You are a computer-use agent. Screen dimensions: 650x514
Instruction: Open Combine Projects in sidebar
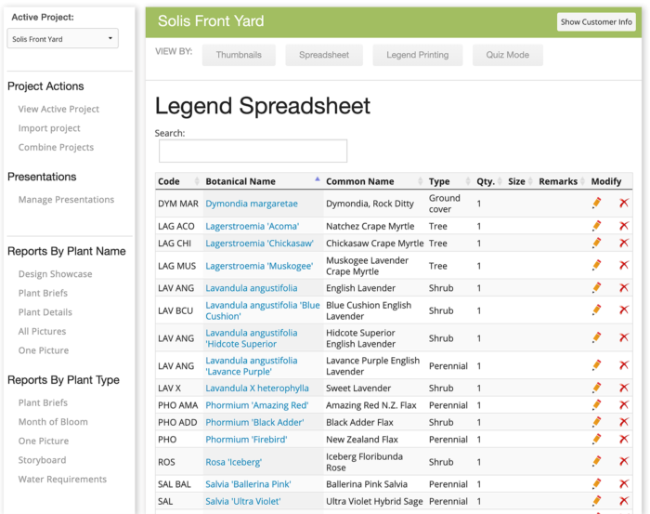pos(56,147)
